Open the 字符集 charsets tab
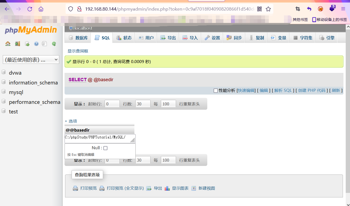The image size is (350, 206). 303,38
